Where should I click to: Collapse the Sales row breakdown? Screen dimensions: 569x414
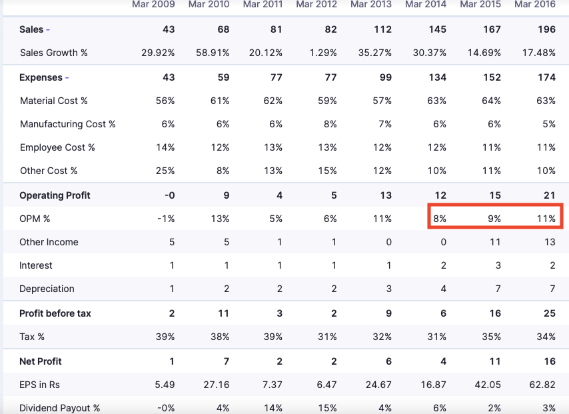(x=48, y=30)
